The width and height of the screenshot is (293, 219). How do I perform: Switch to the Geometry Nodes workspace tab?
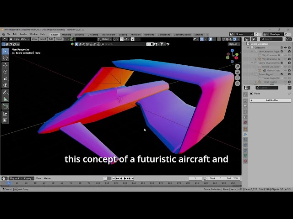(182, 35)
